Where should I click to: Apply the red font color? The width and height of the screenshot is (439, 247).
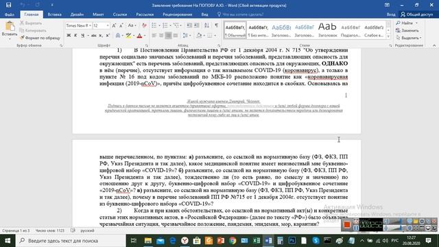pos(139,36)
